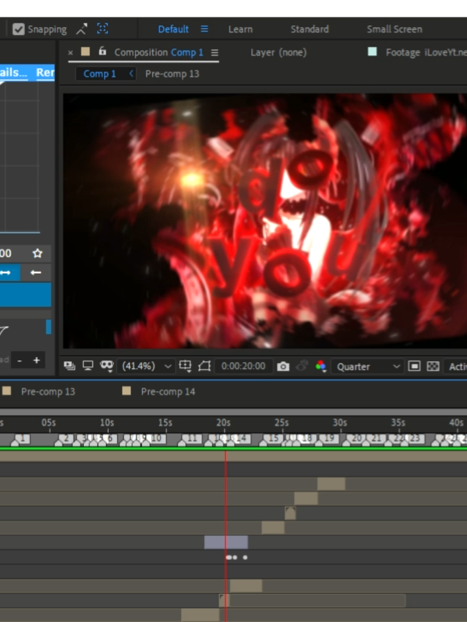Take a snapshot with the camera icon

tap(283, 366)
